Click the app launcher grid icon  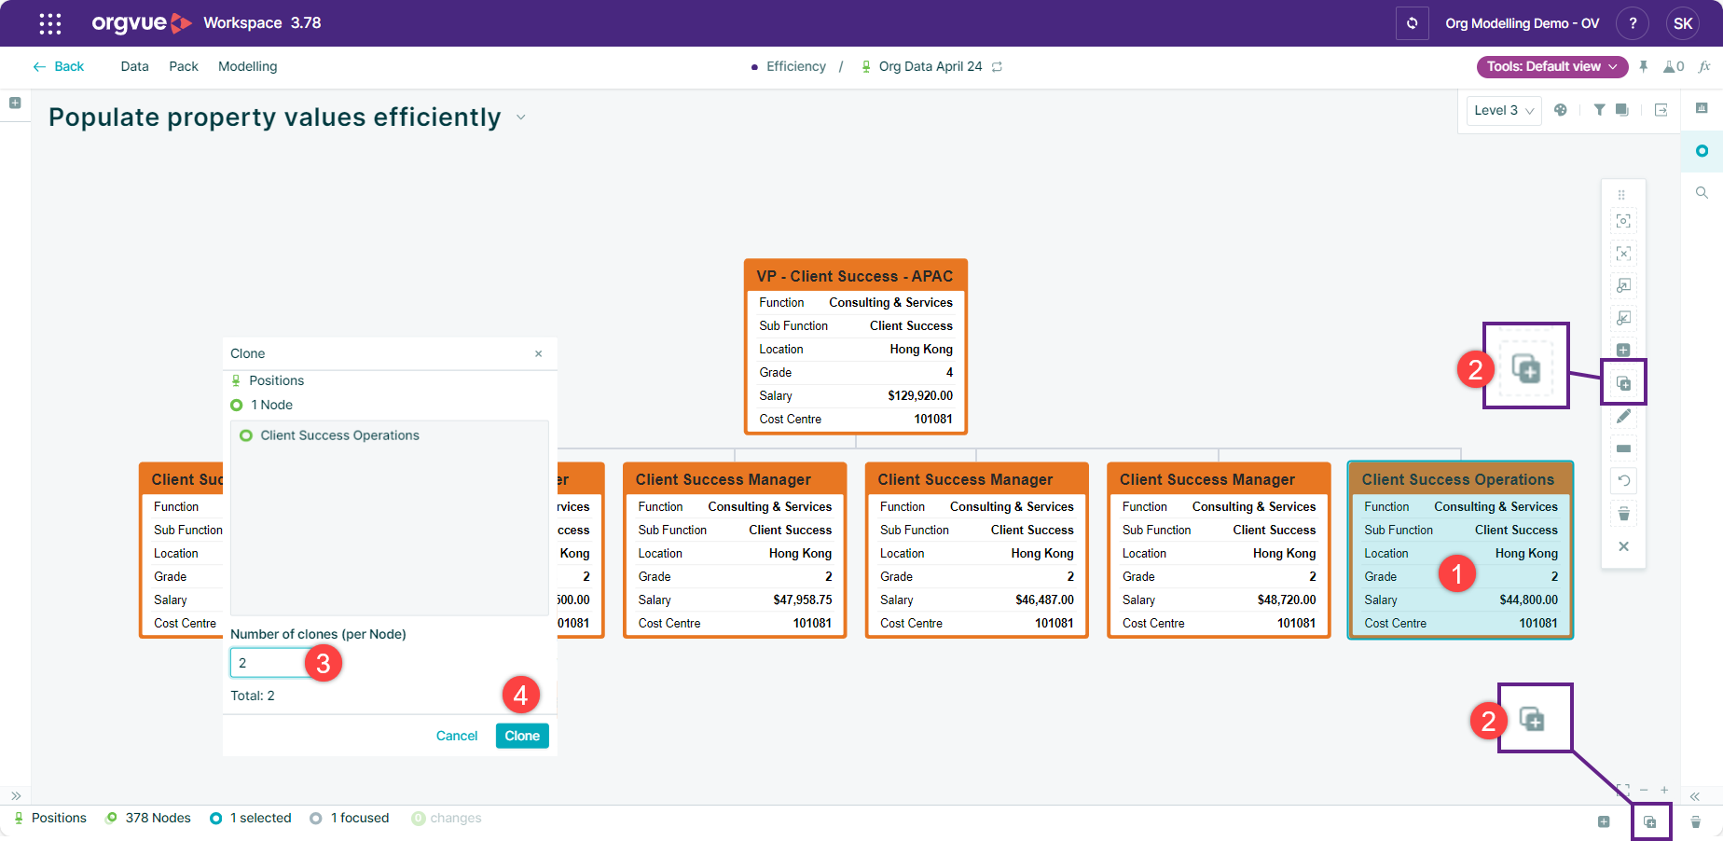tap(50, 23)
